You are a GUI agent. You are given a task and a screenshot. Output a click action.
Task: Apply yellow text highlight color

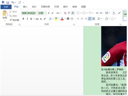click(x=56, y=19)
